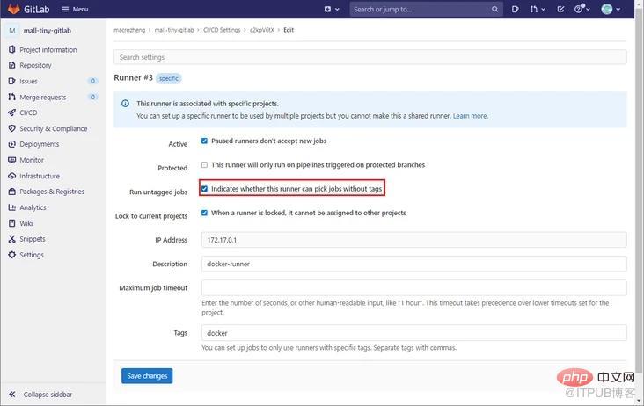Viewport: 644px width, 406px height.
Task: Open Repository icon in sidebar
Action: [x=12, y=65]
